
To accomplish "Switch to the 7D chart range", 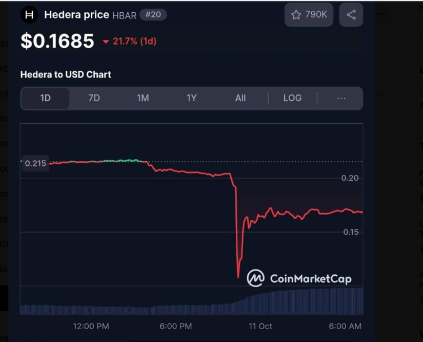I will click(94, 98).
